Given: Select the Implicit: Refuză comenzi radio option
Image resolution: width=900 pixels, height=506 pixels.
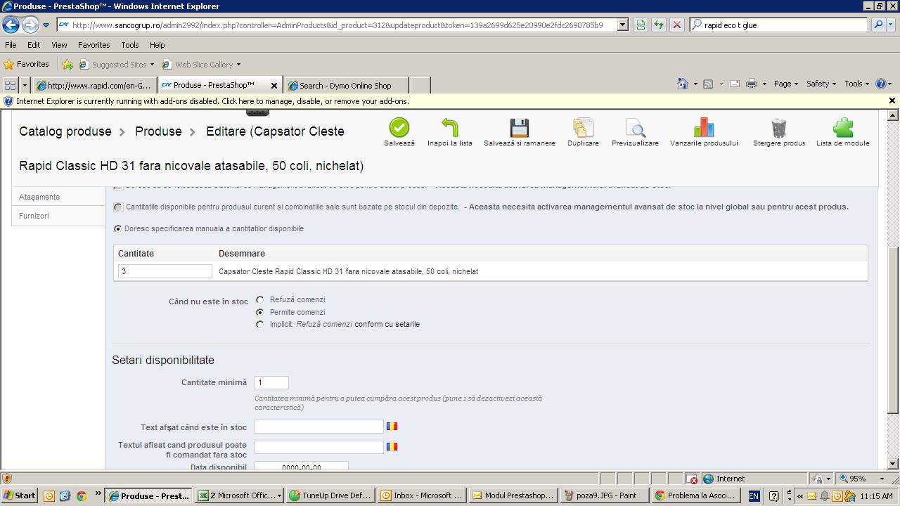Looking at the screenshot, I should pos(260,325).
